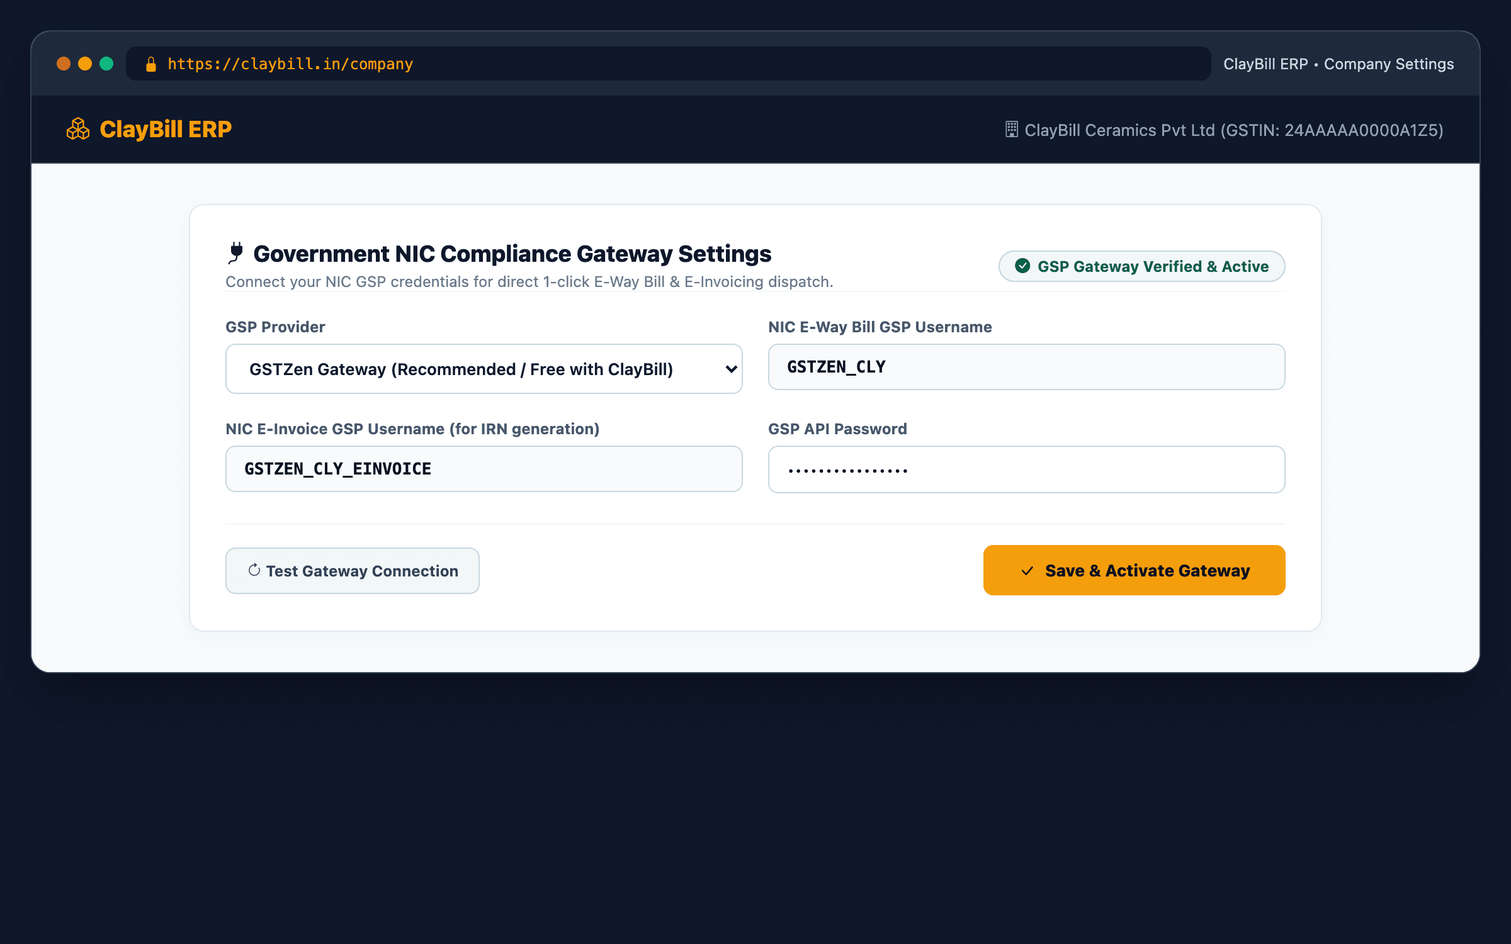Click the checkmark icon on Save button

coord(1027,571)
